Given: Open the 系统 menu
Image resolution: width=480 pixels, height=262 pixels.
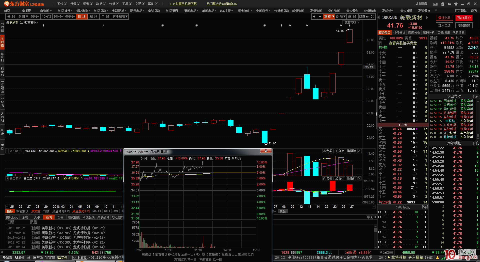Looking at the screenshot, I should pyautogui.click(x=62, y=4).
